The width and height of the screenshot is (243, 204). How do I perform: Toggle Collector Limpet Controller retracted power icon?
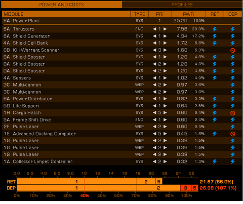point(215,161)
